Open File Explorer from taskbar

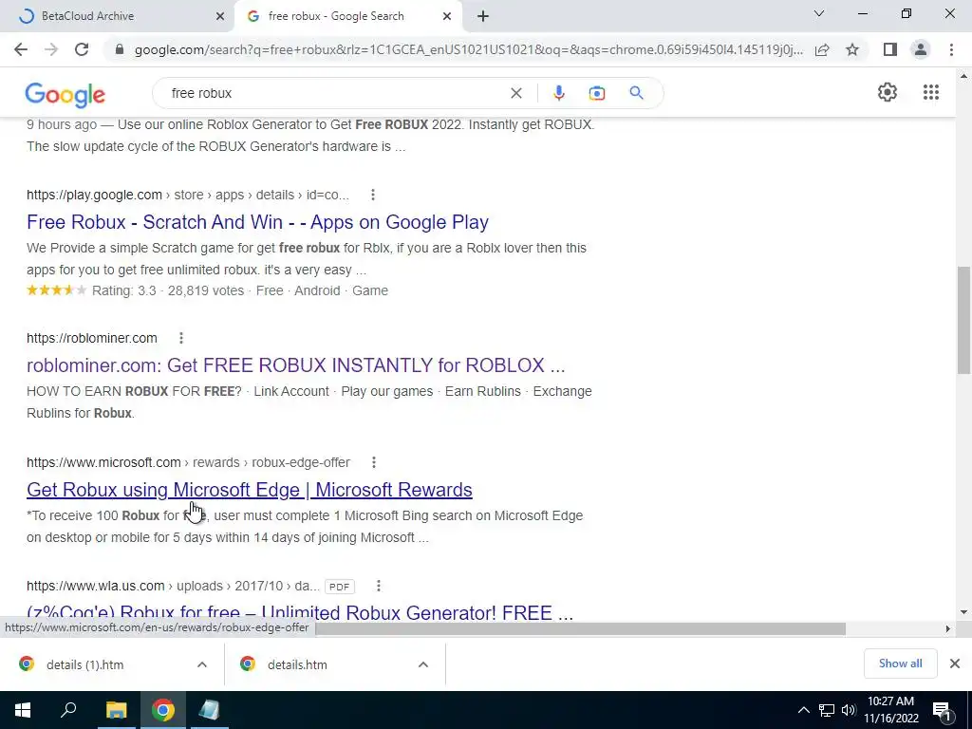(x=116, y=710)
